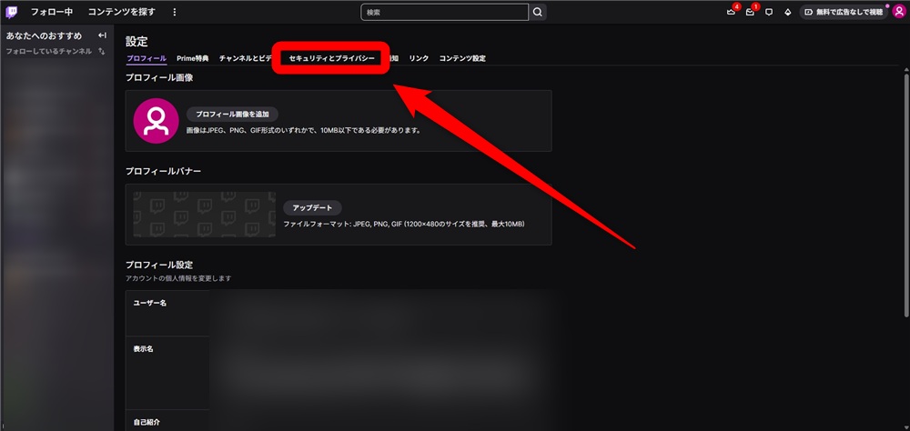
Task: Click the Twitch logo home icon
Action: 12,12
